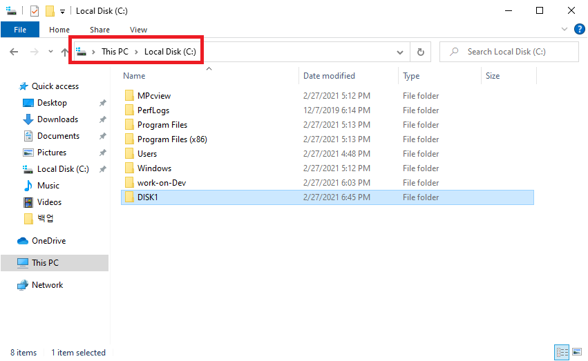Open Local Disk (C:) in the navigation pane
Screen dimensions: 588x361
[x=63, y=169]
